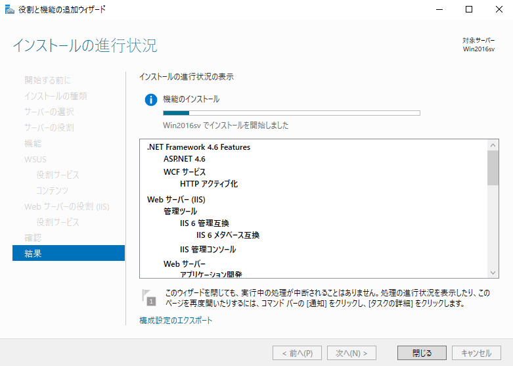Viewport: 513px width, 366px height.
Task: Click the インストールの進行状況の表示 heading
Action: [187, 77]
